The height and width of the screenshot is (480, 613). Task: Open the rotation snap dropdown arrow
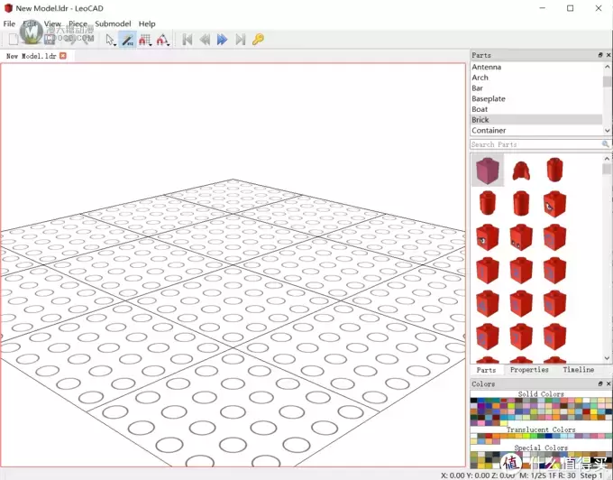[x=168, y=44]
